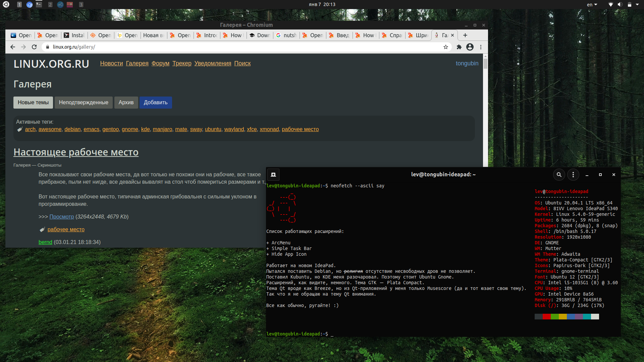644x362 pixels.
Task: Switch to the 'Instal' tab
Action: tap(74, 35)
